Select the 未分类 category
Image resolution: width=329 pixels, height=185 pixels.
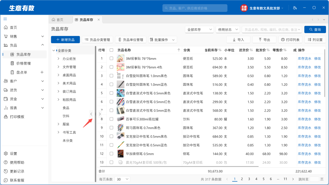tap(68, 140)
